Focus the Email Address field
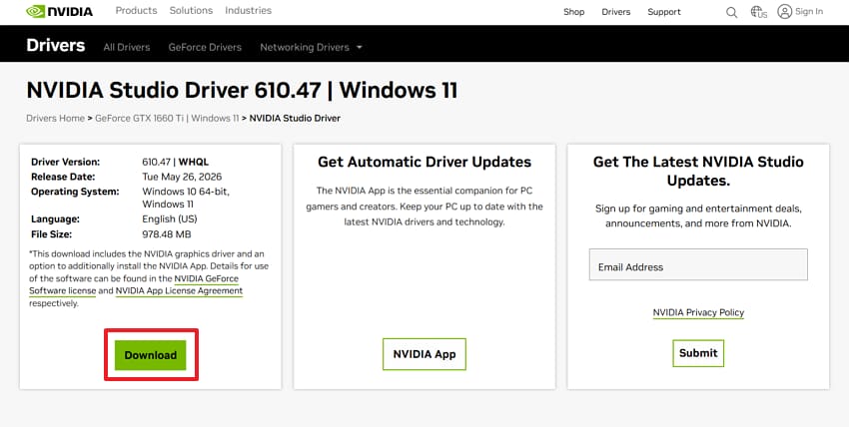 pos(698,264)
